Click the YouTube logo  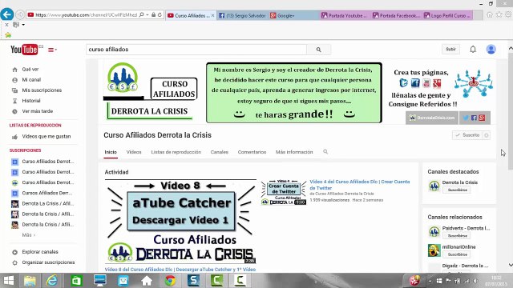tap(24, 50)
